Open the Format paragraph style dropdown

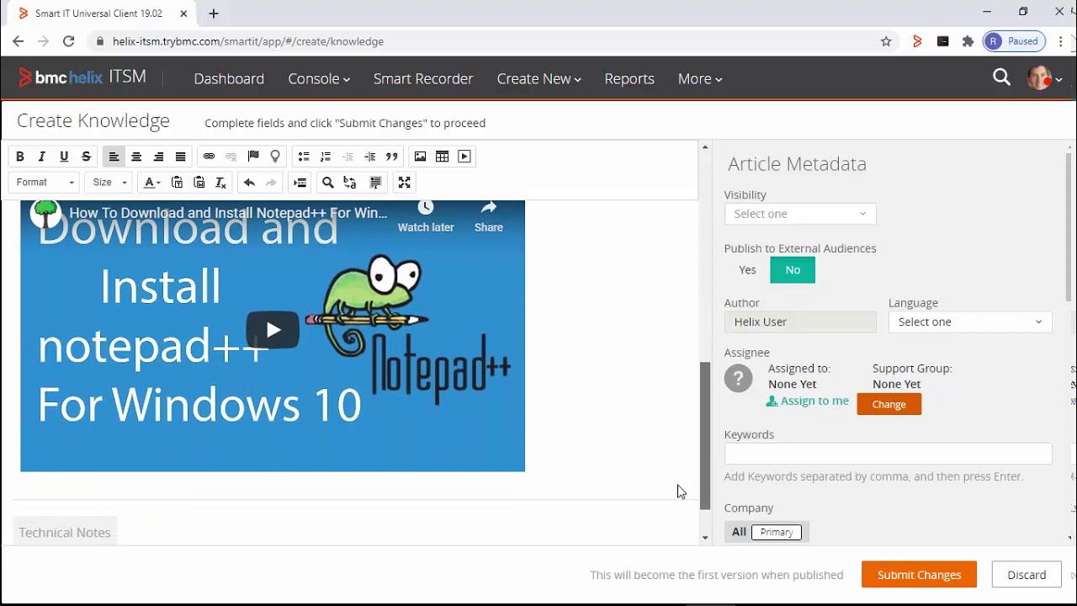(x=45, y=183)
